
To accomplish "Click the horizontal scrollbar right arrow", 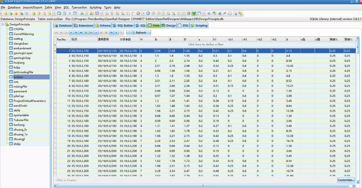I will [354, 185].
